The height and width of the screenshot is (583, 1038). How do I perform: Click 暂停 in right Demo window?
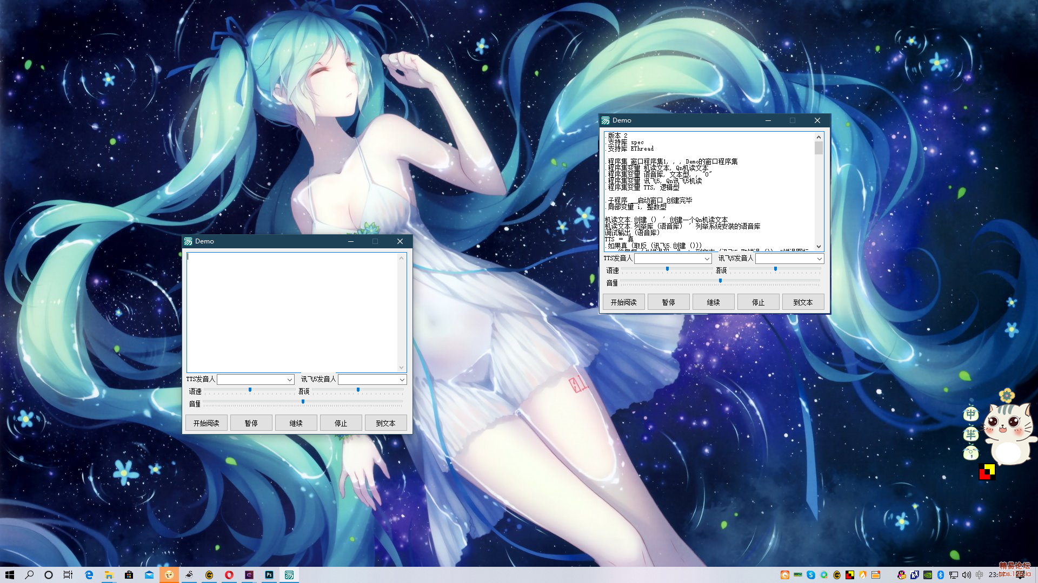(x=668, y=302)
